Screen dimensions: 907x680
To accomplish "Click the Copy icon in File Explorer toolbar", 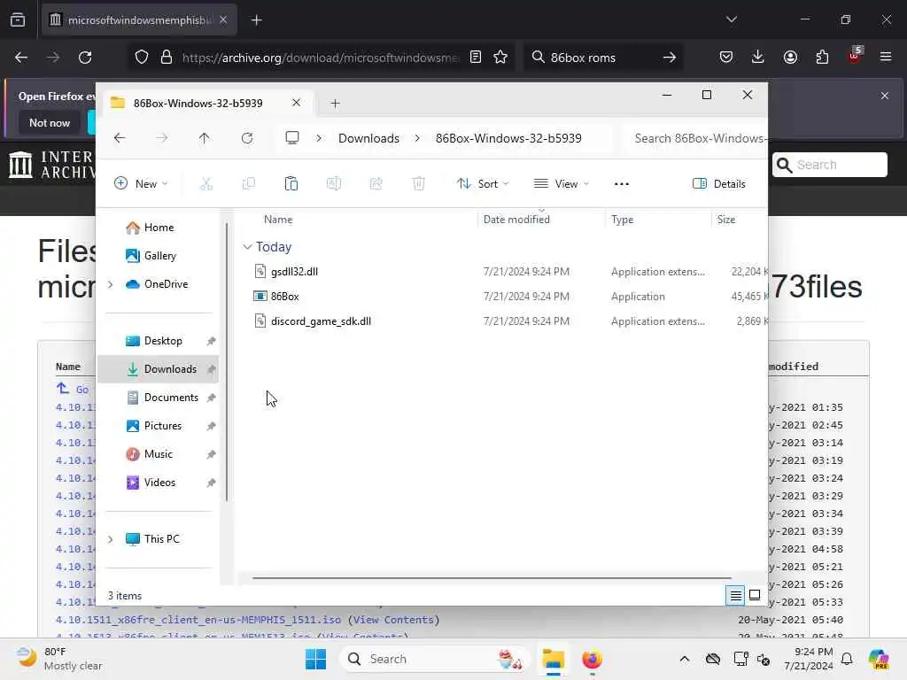I will (x=249, y=184).
